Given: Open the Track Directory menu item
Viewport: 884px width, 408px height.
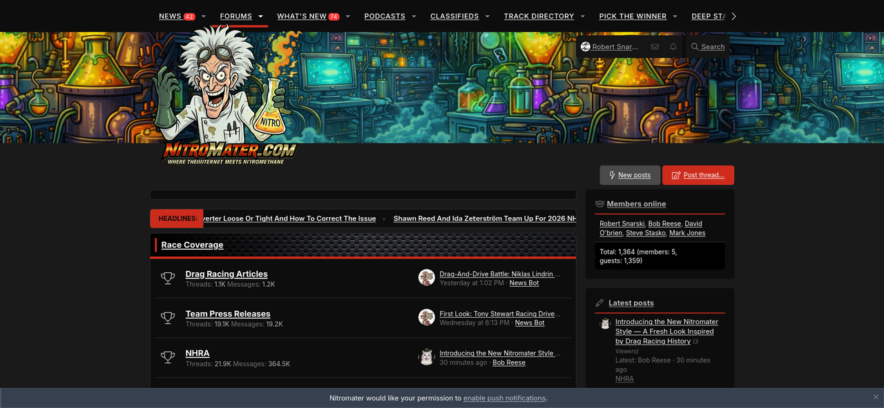Looking at the screenshot, I should (539, 17).
